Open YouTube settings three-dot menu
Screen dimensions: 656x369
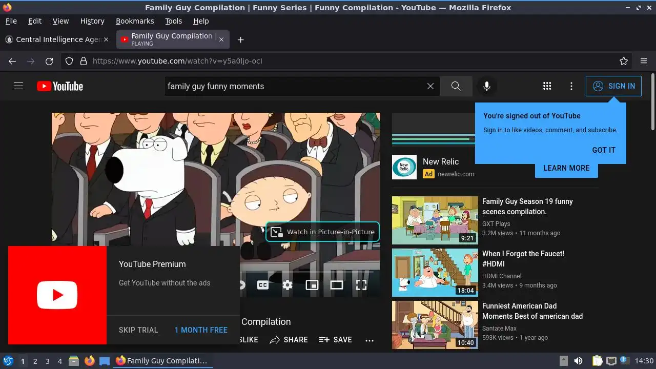(x=571, y=86)
